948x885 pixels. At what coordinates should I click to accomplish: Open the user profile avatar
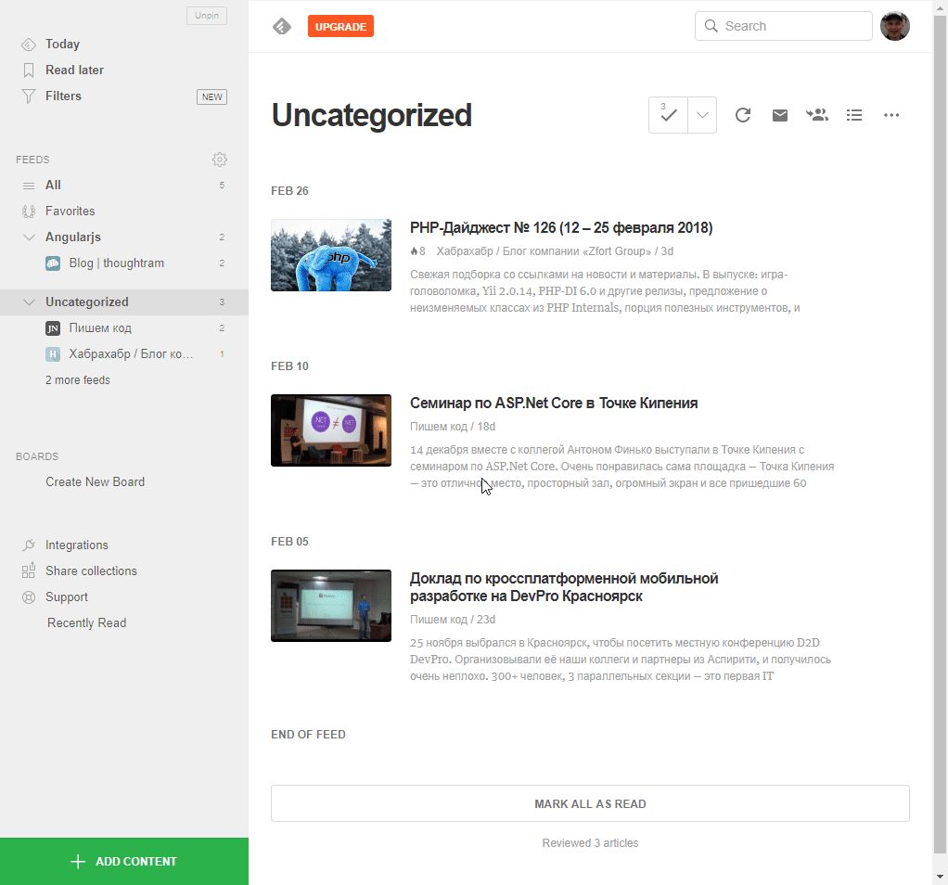click(895, 26)
